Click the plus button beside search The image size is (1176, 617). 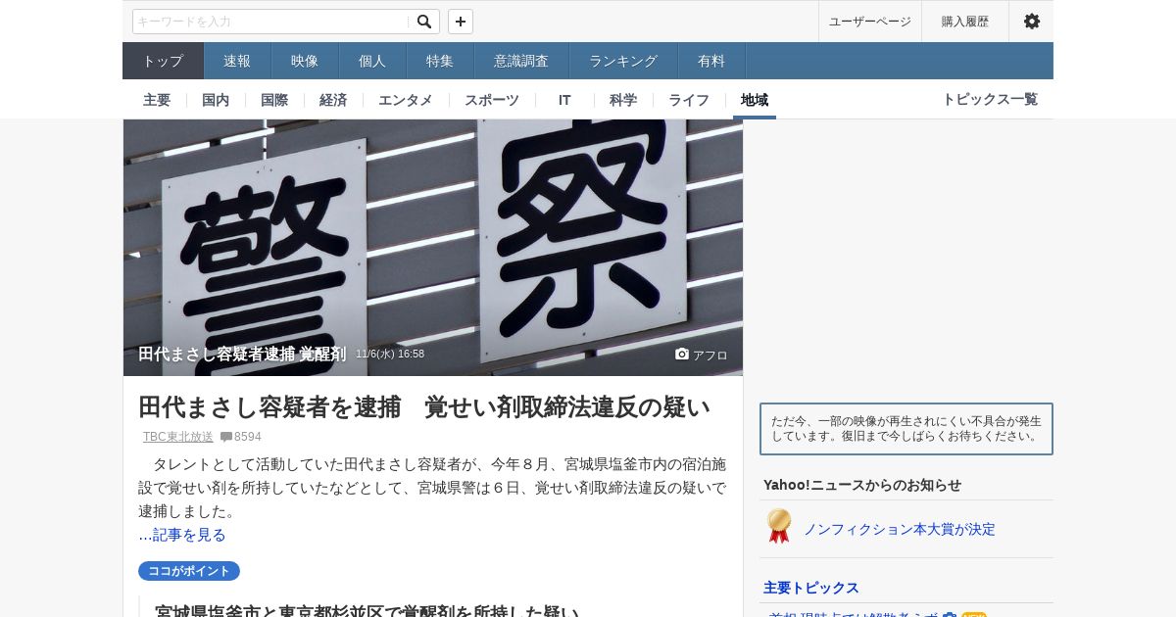(x=461, y=22)
